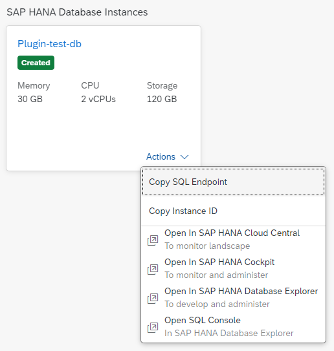
Task: Click the green Created status badge
Action: coord(36,63)
